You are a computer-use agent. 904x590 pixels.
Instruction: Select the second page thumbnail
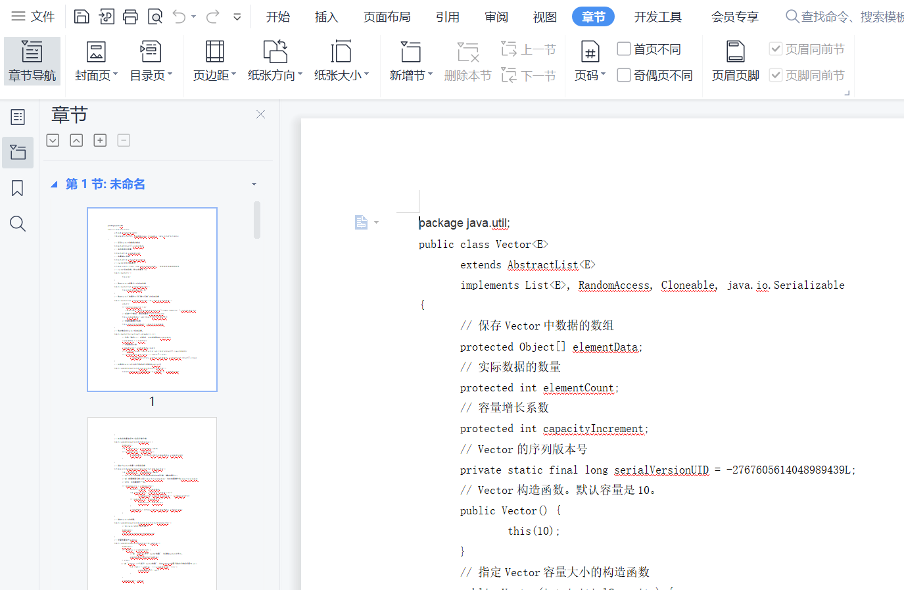(x=152, y=503)
